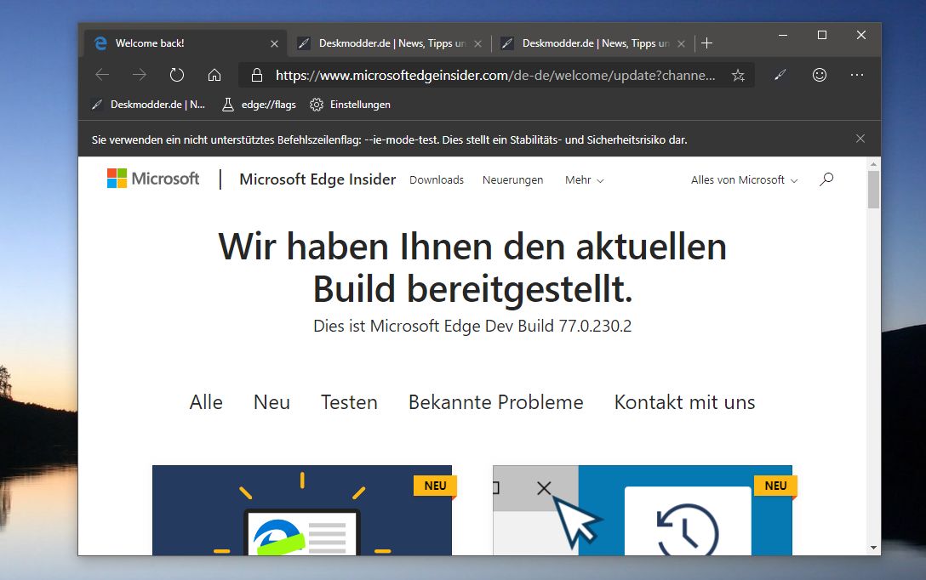Close the second Deskmodder.de tab

click(477, 43)
